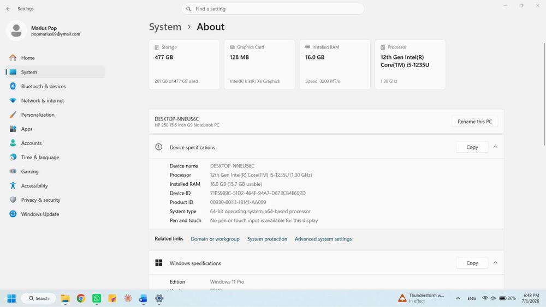Open WhatsApp from taskbar
The height and width of the screenshot is (307, 546).
click(x=97, y=298)
